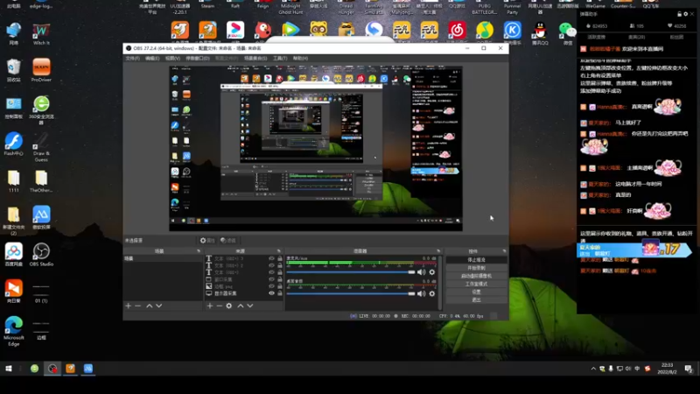Hide the 显示器采集 source with eye icon

(271, 293)
